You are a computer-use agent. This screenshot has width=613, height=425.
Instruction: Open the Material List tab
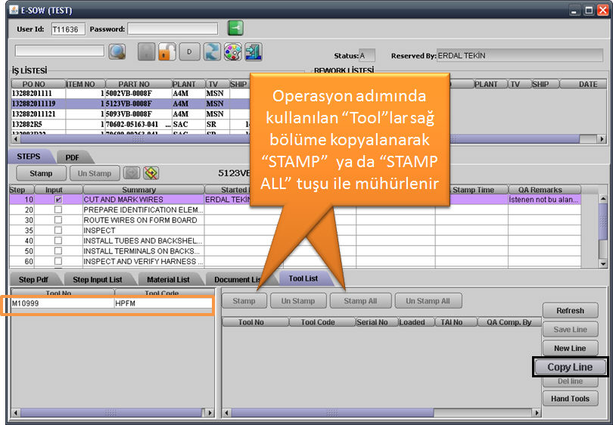[168, 279]
